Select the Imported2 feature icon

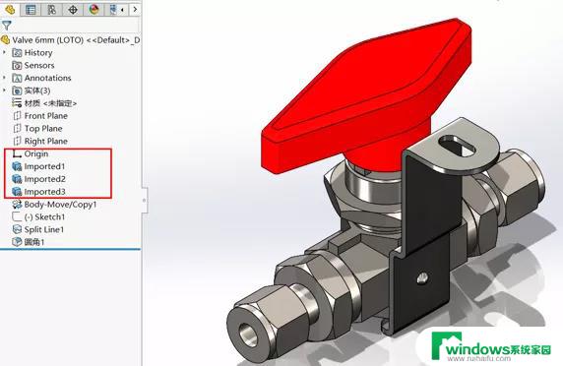tap(17, 179)
